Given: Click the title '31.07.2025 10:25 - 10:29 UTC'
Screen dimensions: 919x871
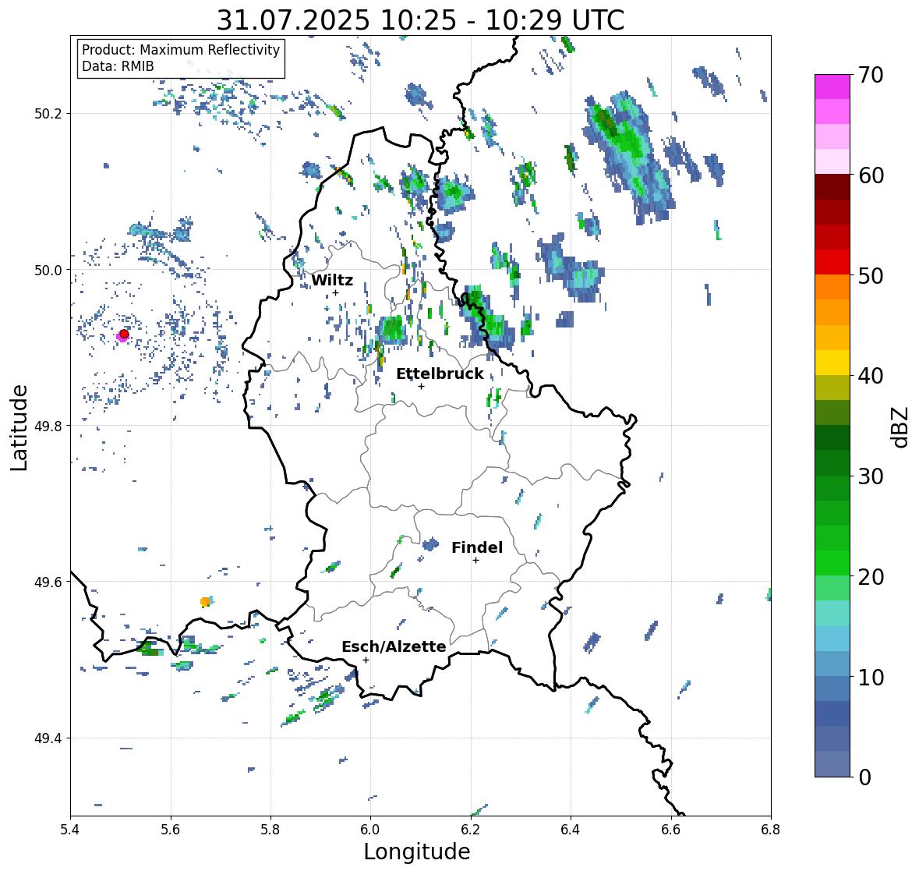Looking at the screenshot, I should [x=420, y=20].
